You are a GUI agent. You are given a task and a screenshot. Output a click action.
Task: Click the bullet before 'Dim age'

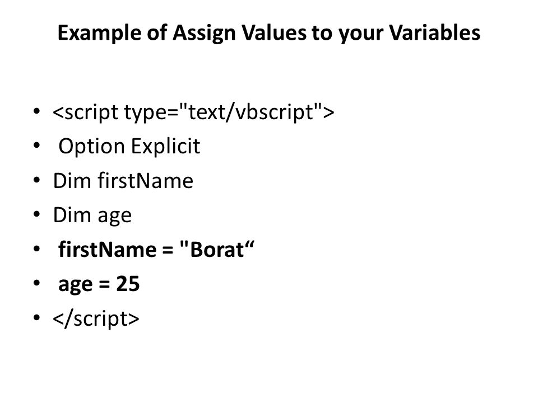pos(37,214)
